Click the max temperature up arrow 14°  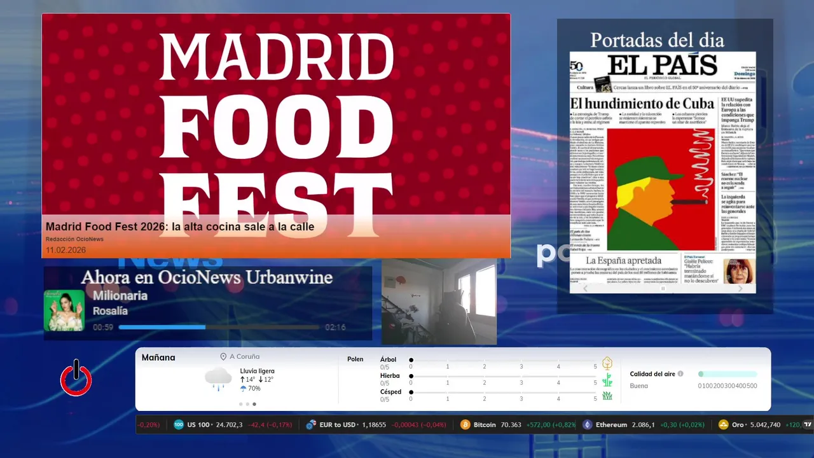click(x=242, y=380)
